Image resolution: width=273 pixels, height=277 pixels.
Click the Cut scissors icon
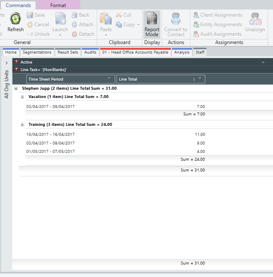[119, 15]
